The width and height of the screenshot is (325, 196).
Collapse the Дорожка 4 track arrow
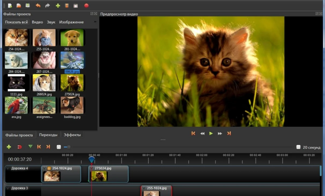point(8,168)
